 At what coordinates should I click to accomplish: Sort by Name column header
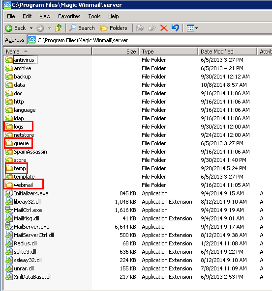[x=47, y=52]
